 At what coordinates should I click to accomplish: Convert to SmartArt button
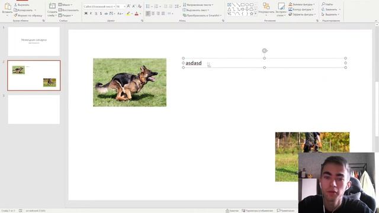[x=202, y=15]
